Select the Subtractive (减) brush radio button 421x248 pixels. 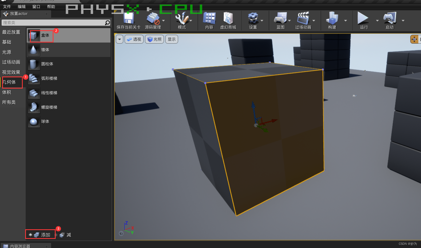pyautogui.click(x=56, y=235)
